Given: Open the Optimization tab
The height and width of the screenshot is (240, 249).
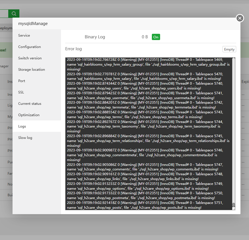Looking at the screenshot, I should coord(29,115).
